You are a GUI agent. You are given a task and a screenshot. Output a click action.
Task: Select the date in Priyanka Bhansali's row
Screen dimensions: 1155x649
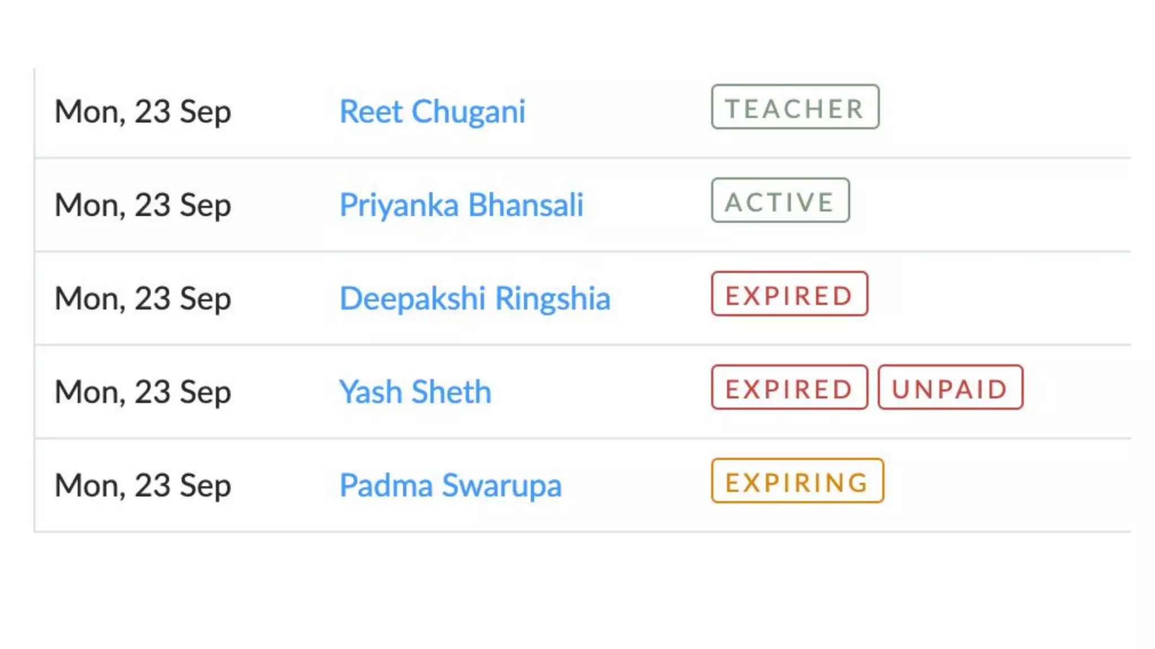[143, 205]
